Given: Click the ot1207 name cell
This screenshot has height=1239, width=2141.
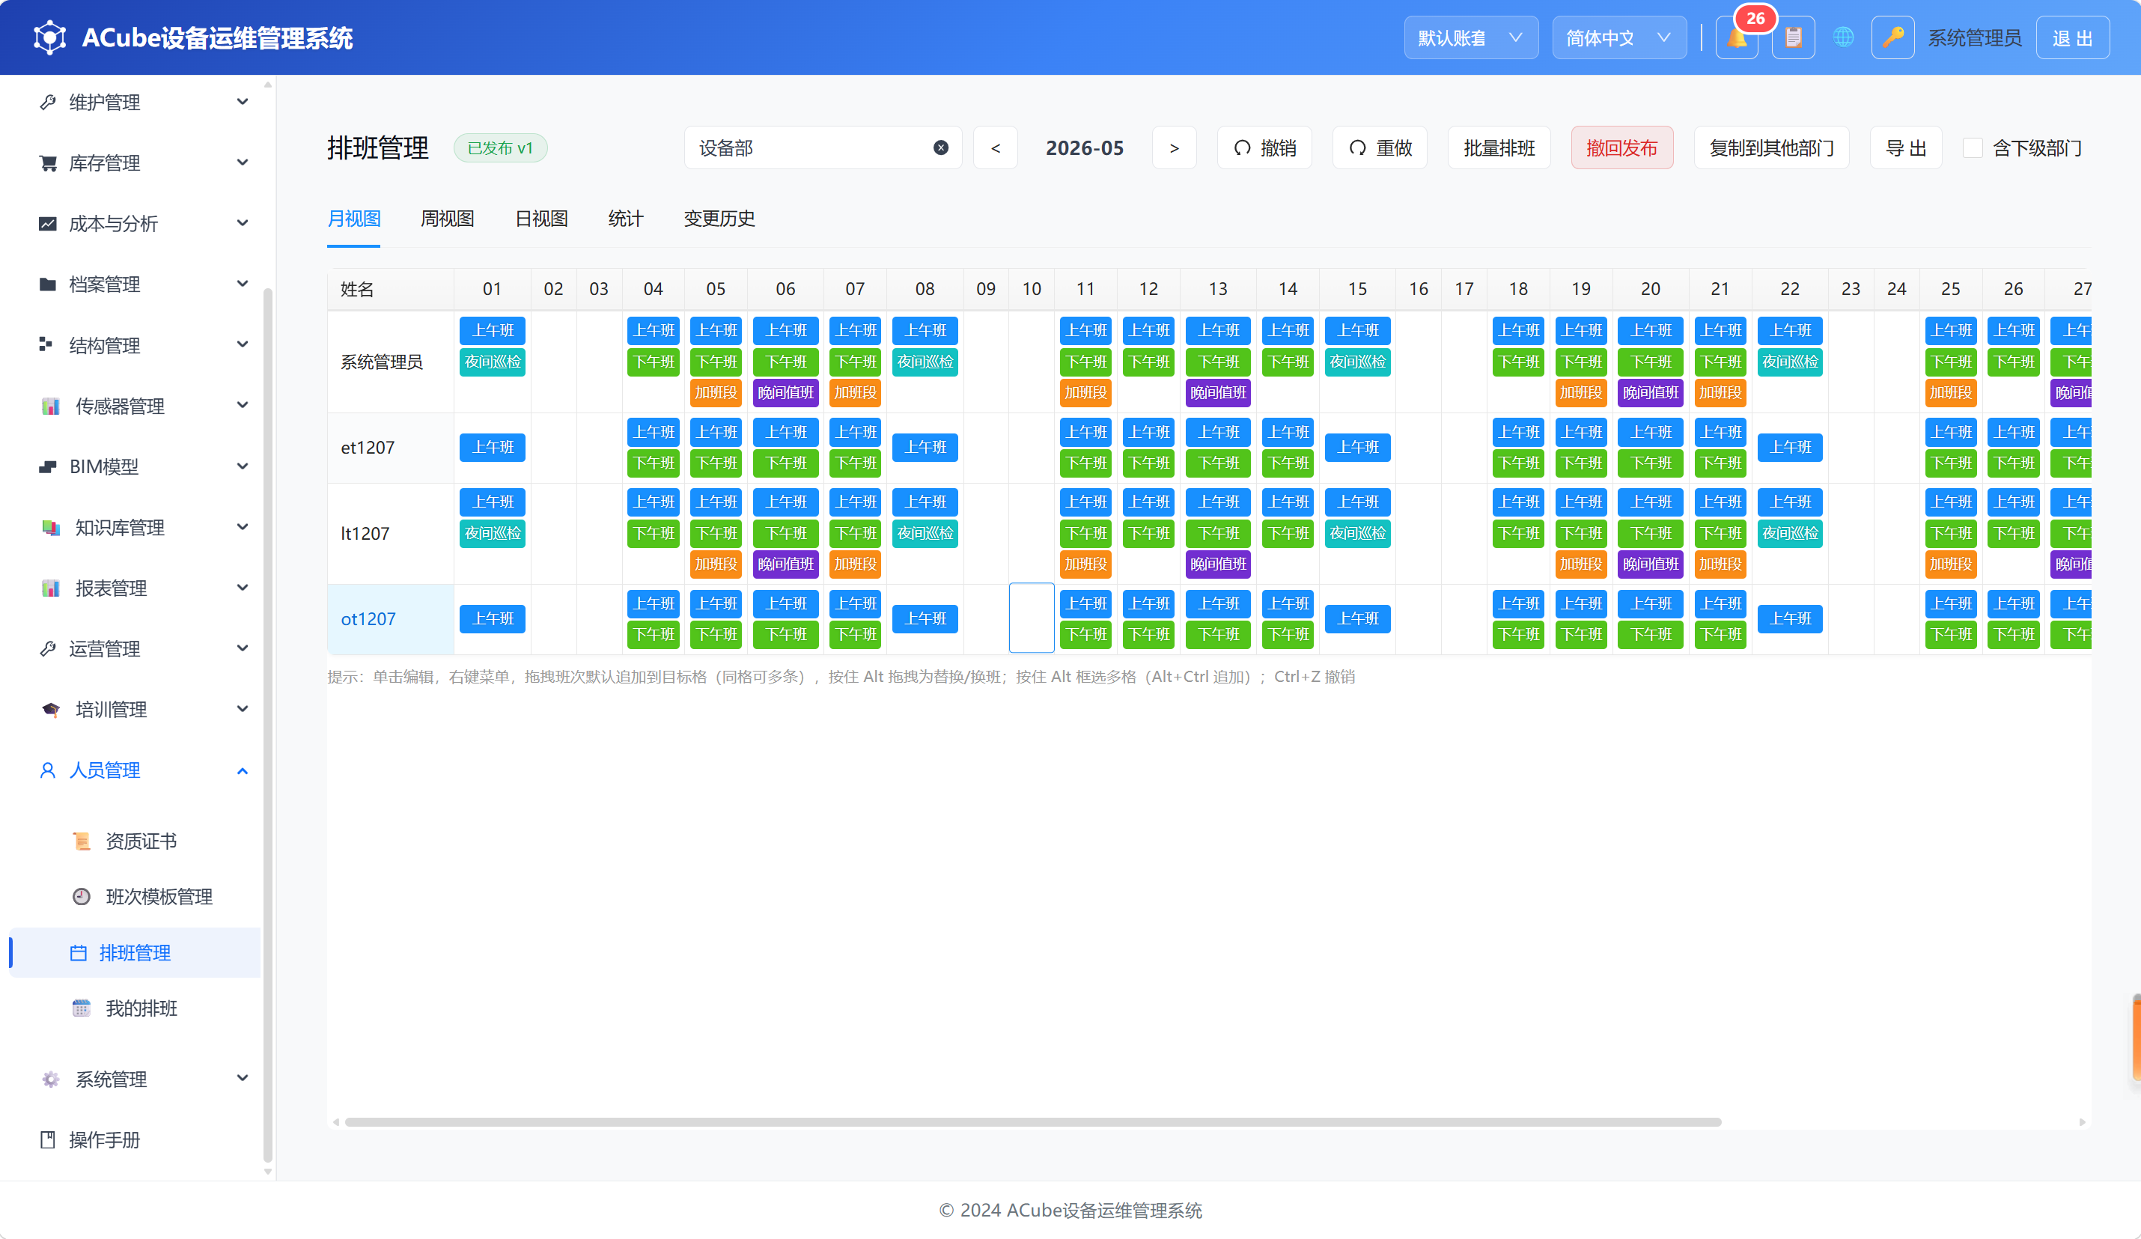Looking at the screenshot, I should point(391,618).
